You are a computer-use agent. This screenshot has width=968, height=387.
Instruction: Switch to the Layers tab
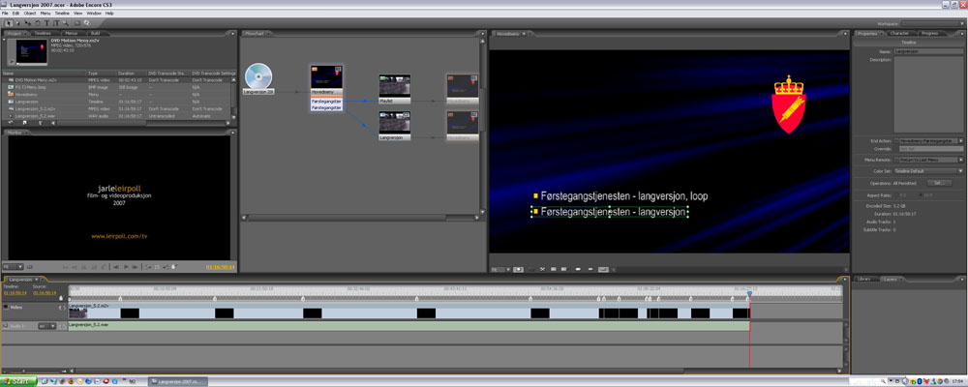pos(892,279)
